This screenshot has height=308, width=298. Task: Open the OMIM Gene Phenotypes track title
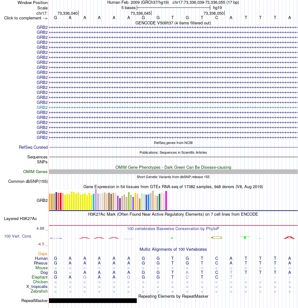click(173, 167)
